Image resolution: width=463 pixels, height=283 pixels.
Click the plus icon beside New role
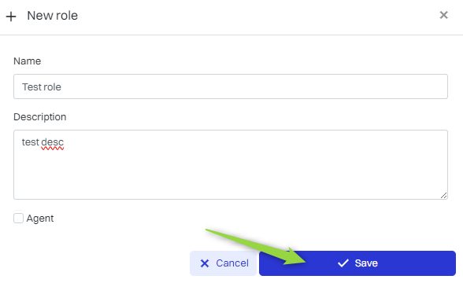click(11, 17)
